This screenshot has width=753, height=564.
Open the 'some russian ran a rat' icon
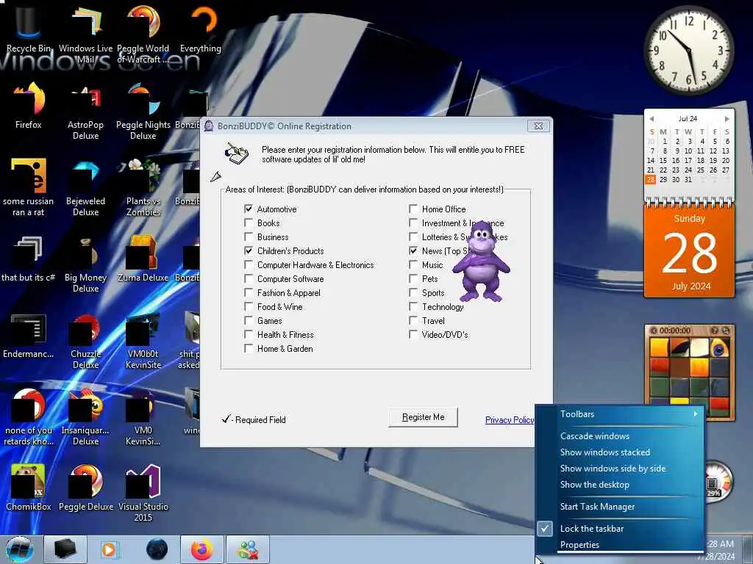[29, 188]
